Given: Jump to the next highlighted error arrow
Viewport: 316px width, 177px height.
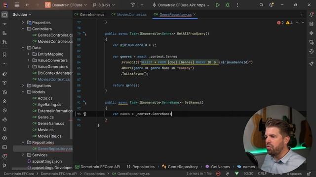Looking at the screenshot, I should point(303,23).
